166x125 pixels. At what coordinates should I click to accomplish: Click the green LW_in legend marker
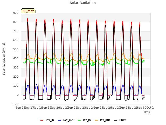[x=79, y=120]
